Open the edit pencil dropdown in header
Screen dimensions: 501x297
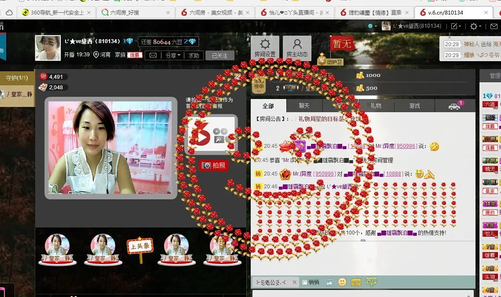[456, 26]
